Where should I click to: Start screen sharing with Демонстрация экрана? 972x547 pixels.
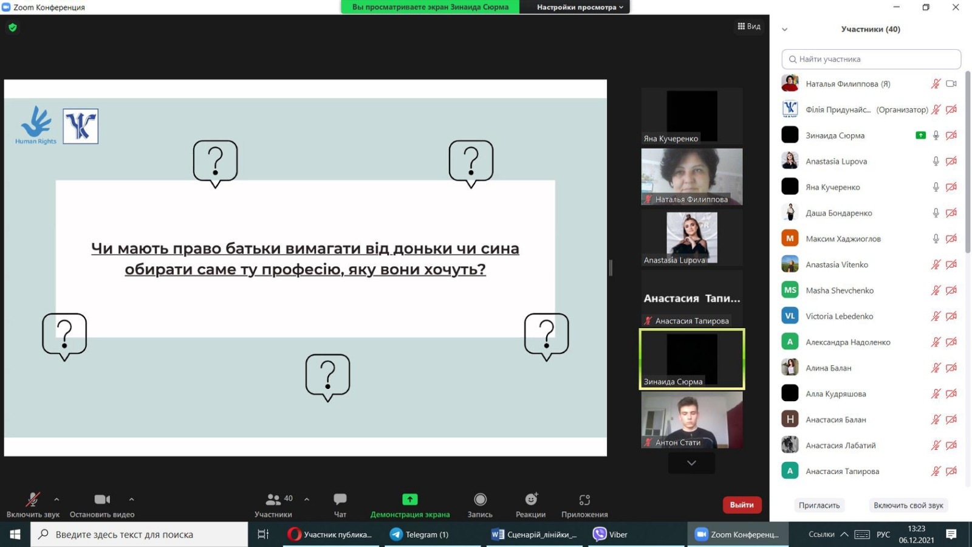pyautogui.click(x=410, y=500)
